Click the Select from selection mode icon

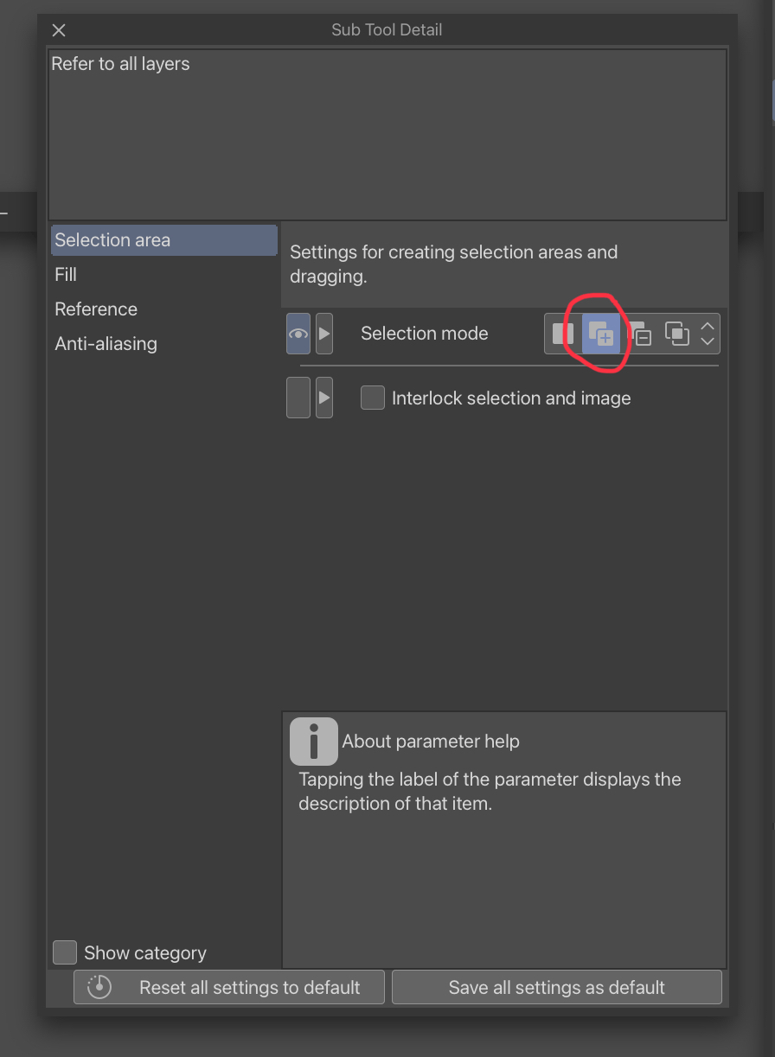tap(677, 334)
